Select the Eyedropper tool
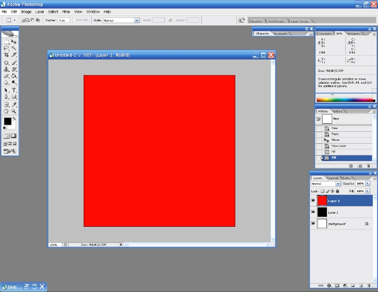The width and height of the screenshot is (378, 292). pos(14,104)
